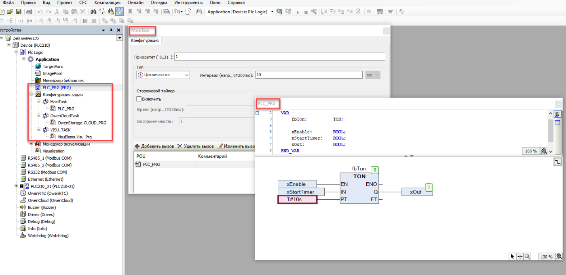This screenshot has height=275, width=566.
Task: Click the Save project icon
Action: click(x=18, y=12)
